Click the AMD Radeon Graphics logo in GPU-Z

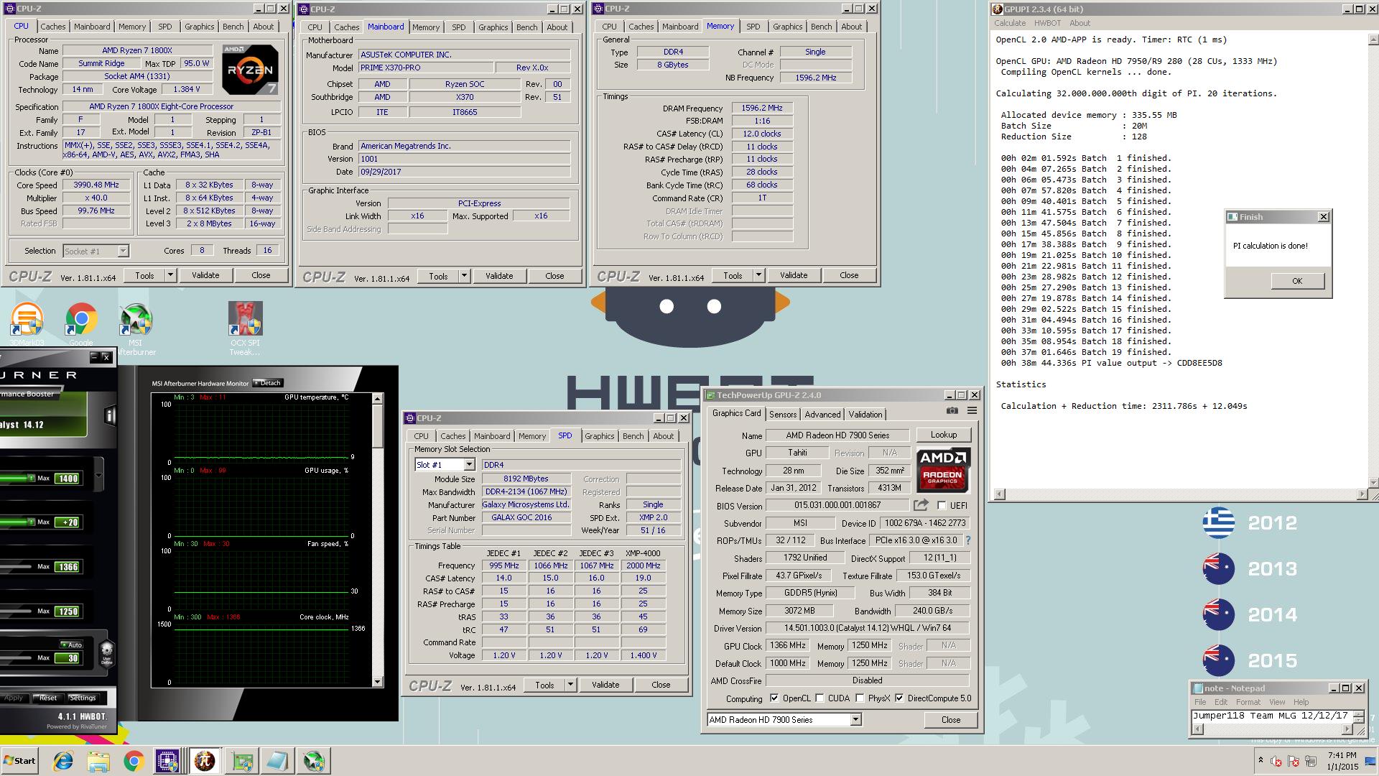(x=943, y=471)
